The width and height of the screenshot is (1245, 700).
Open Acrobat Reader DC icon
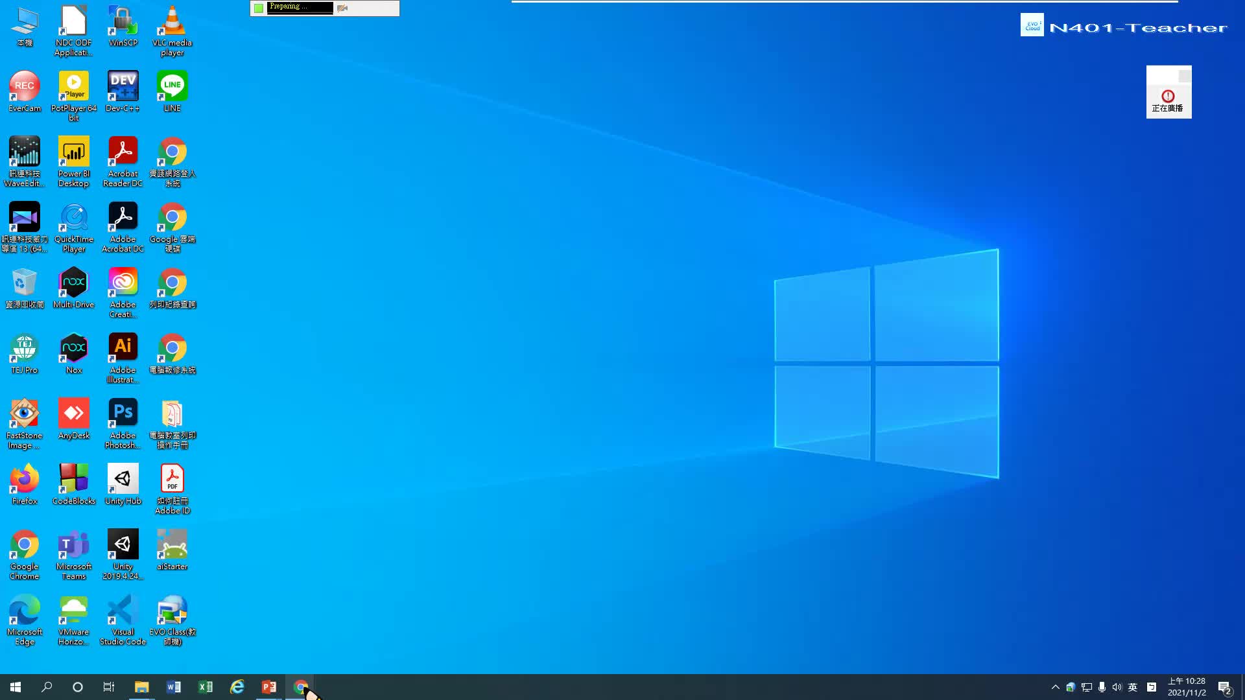pos(123,162)
